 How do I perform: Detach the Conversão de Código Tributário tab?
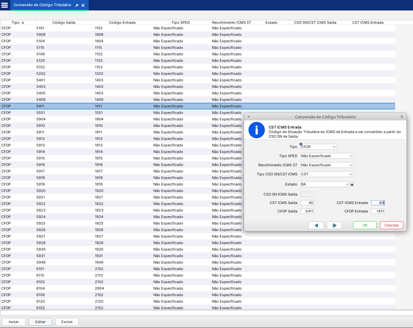click(77, 6)
